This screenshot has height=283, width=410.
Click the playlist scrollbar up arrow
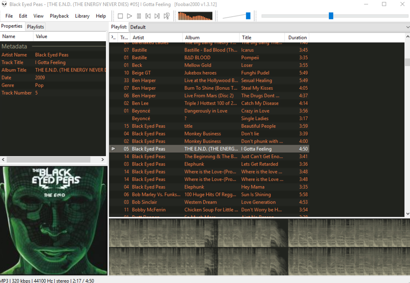[x=407, y=37]
